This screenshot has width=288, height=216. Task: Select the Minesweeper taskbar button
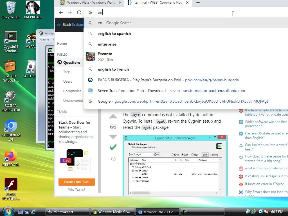coord(67,212)
